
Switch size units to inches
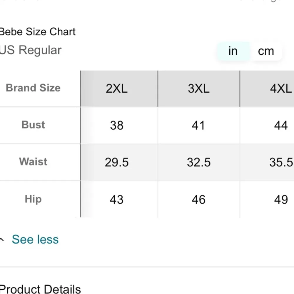233,51
